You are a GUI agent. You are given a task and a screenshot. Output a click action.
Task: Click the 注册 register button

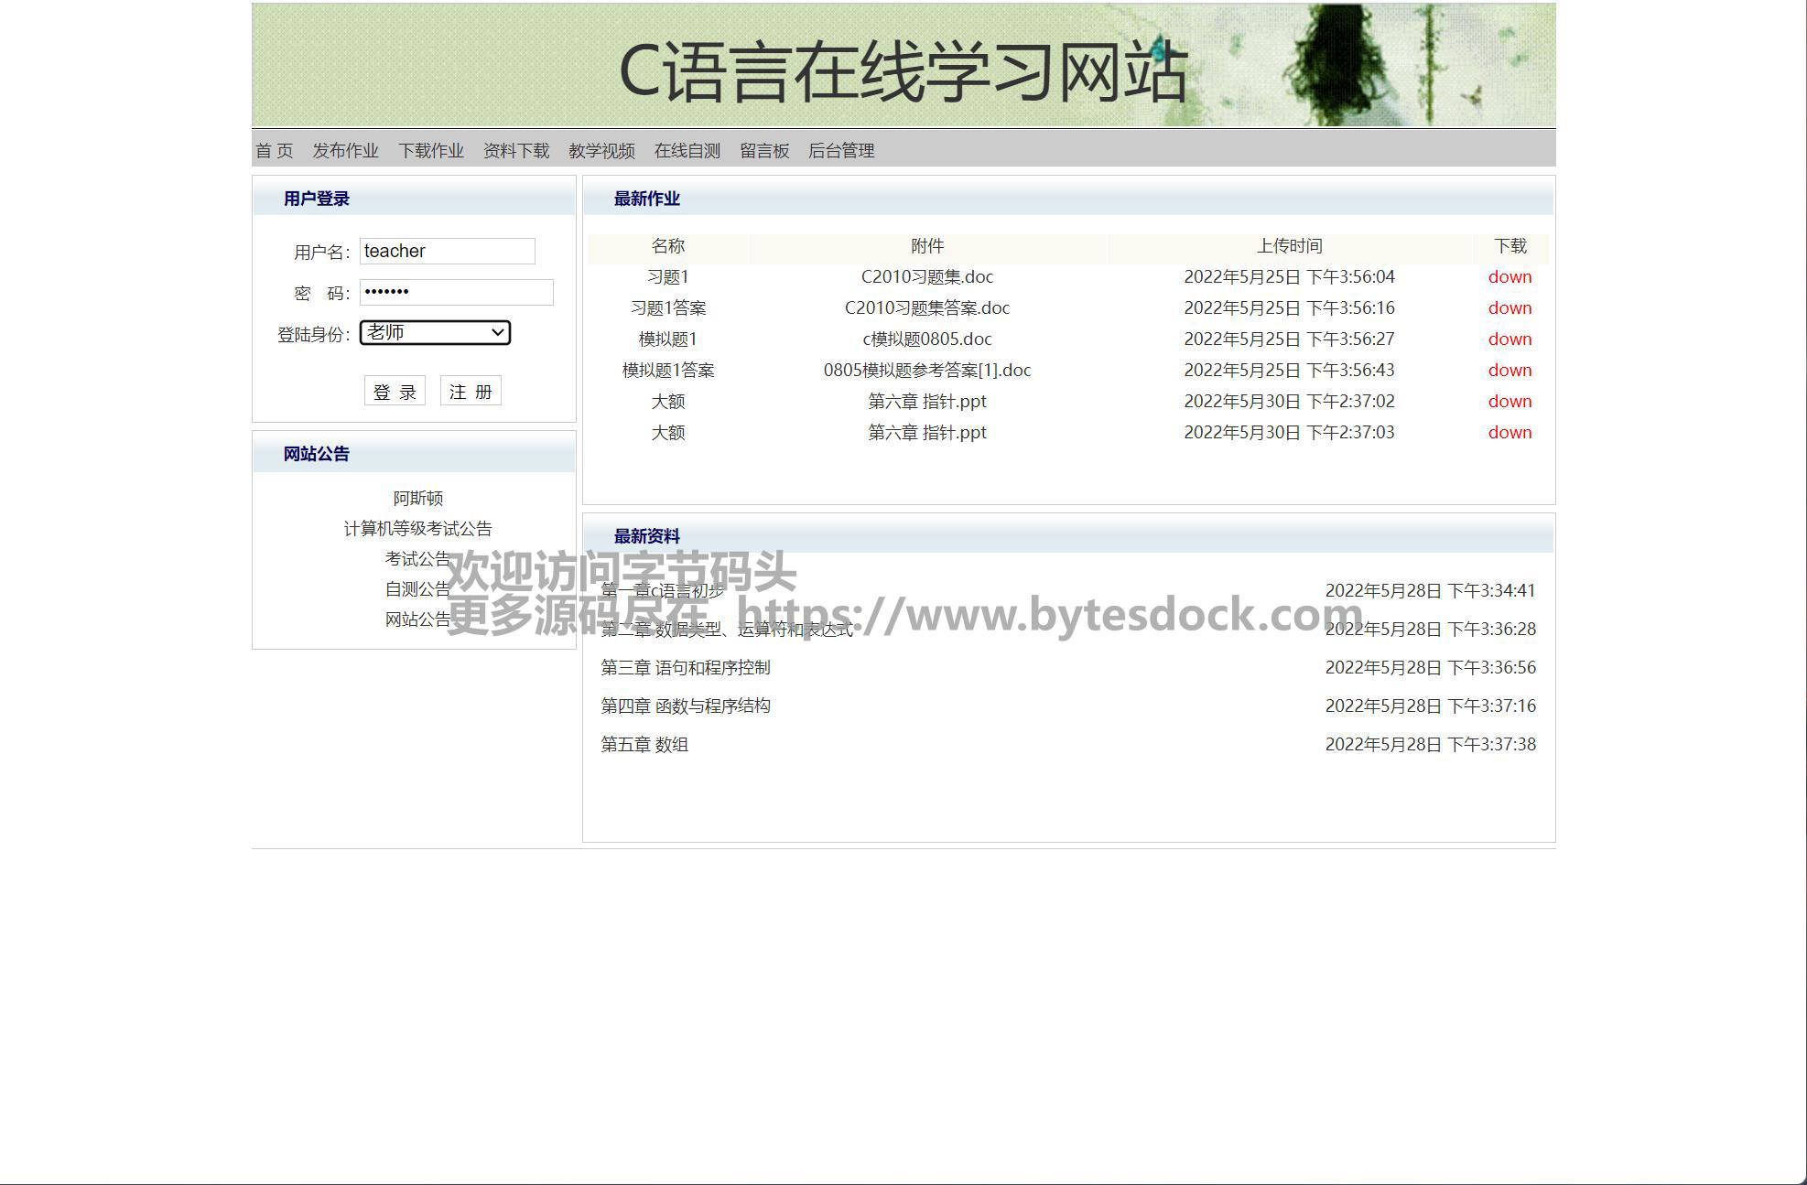tap(471, 392)
